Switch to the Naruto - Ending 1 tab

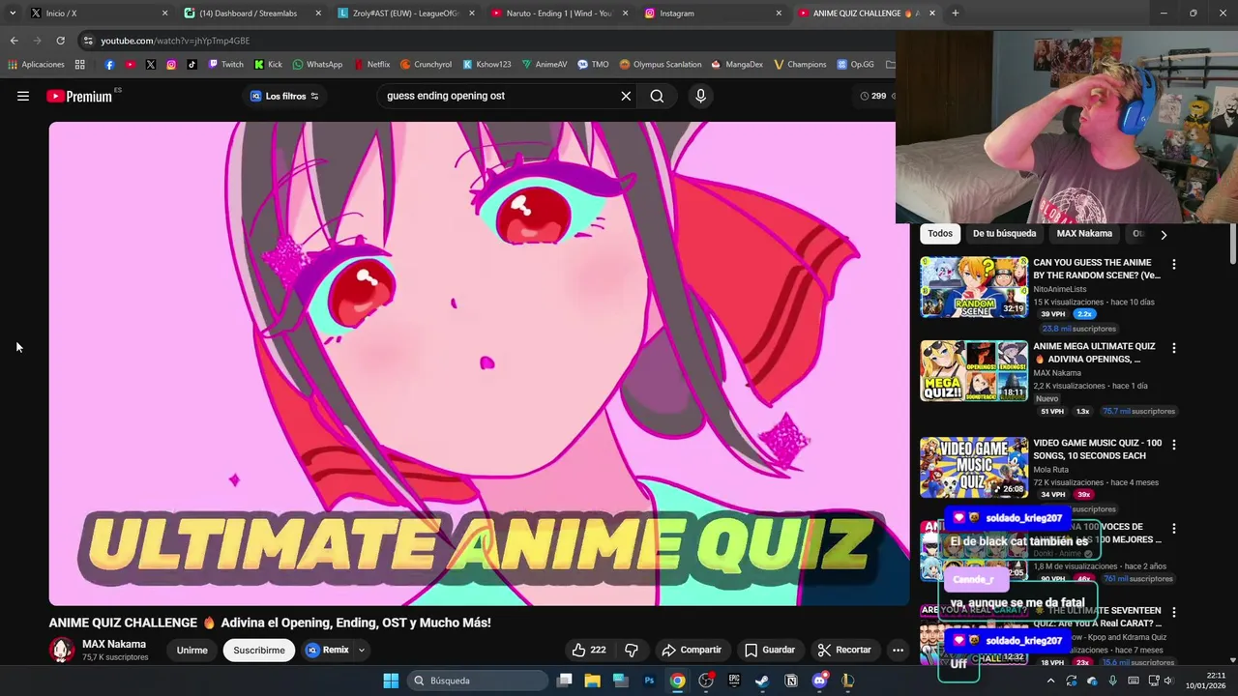click(559, 14)
